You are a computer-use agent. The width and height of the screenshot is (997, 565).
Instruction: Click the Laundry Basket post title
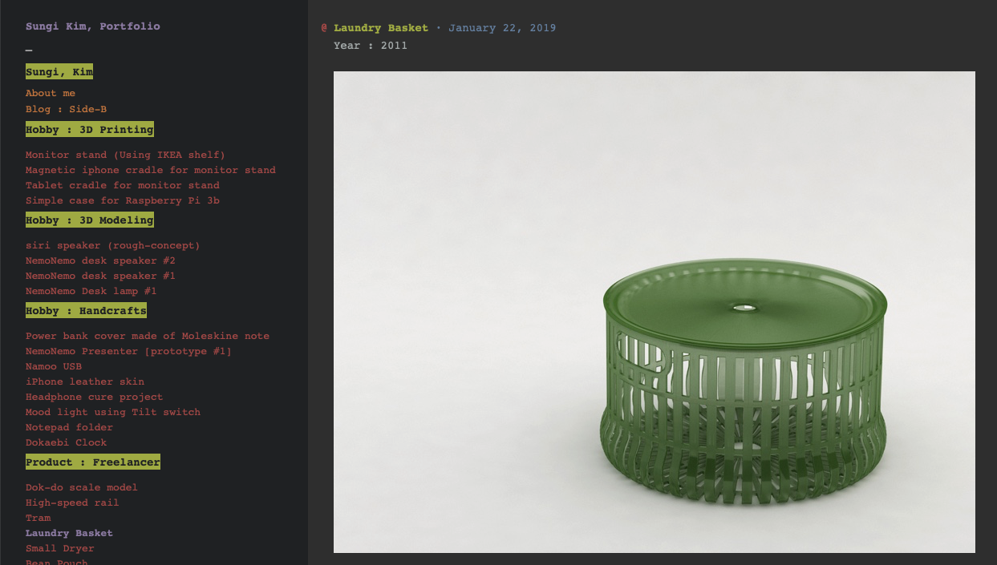381,28
